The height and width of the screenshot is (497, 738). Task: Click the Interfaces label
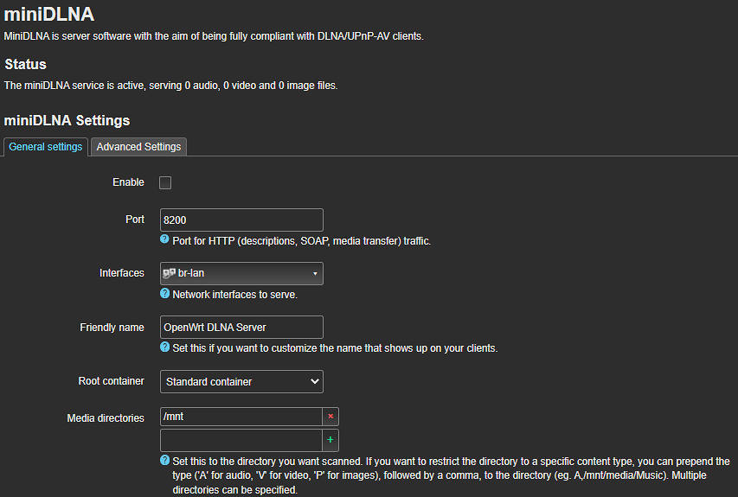pyautogui.click(x=121, y=273)
